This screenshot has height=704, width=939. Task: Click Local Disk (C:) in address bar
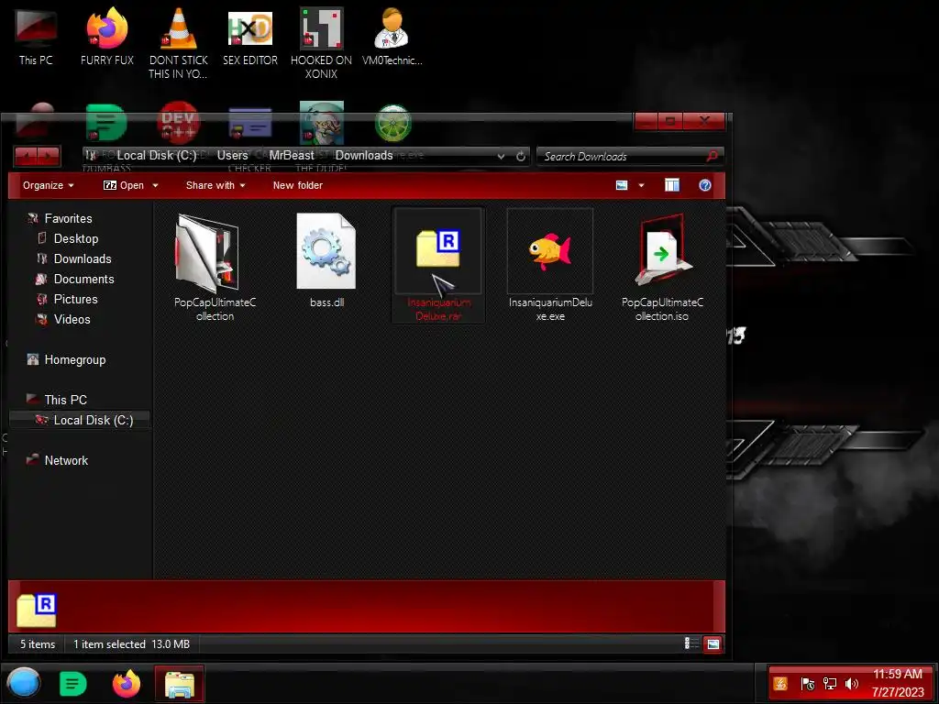click(156, 156)
